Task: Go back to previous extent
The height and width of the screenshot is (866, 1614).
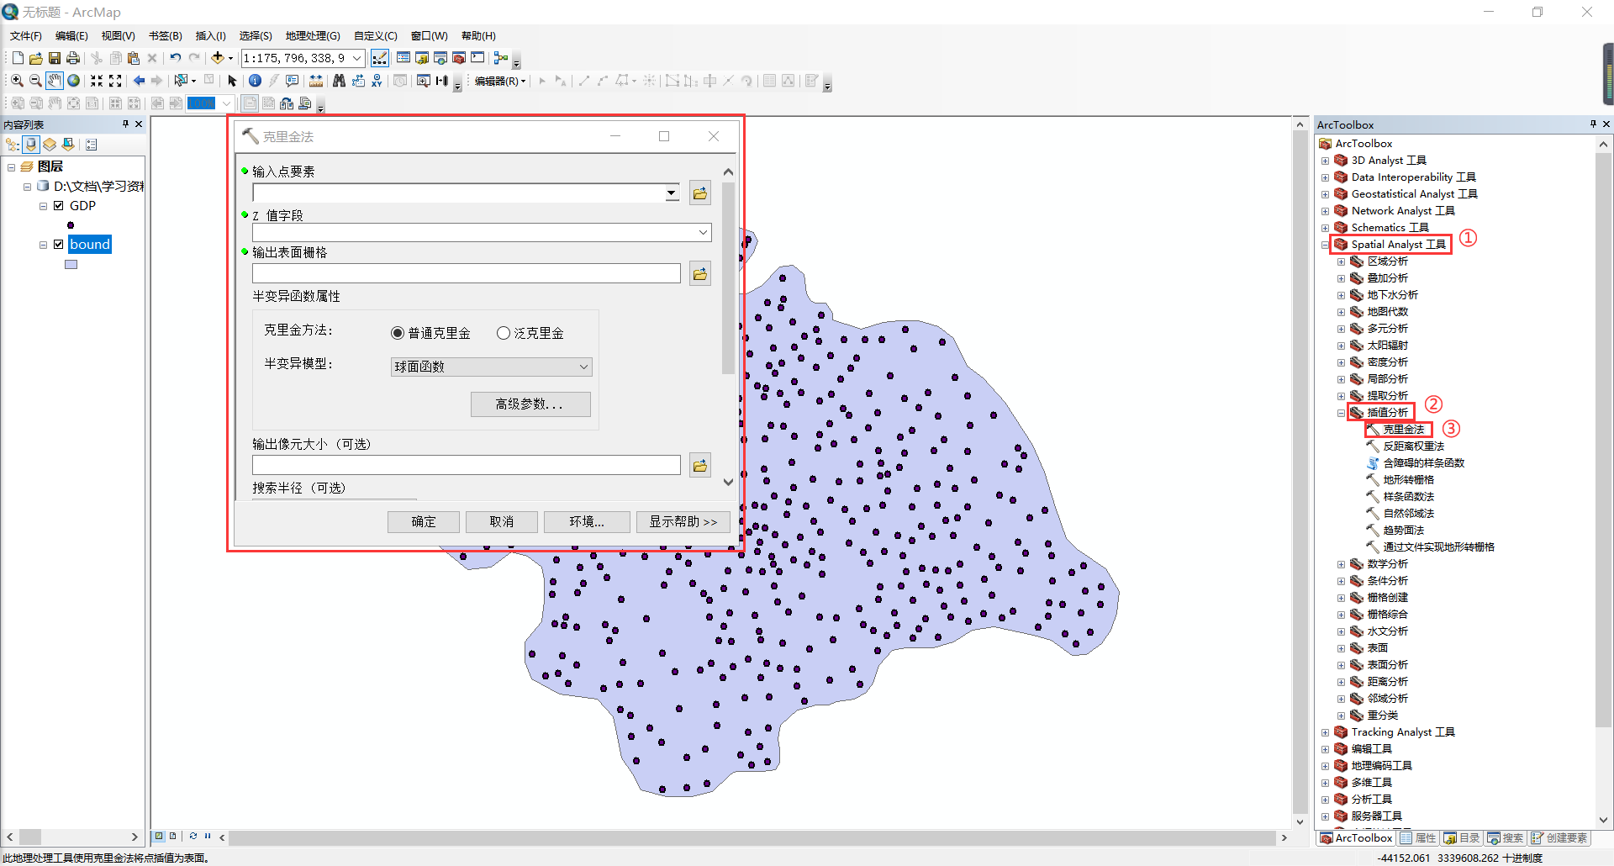Action: pyautogui.click(x=139, y=81)
